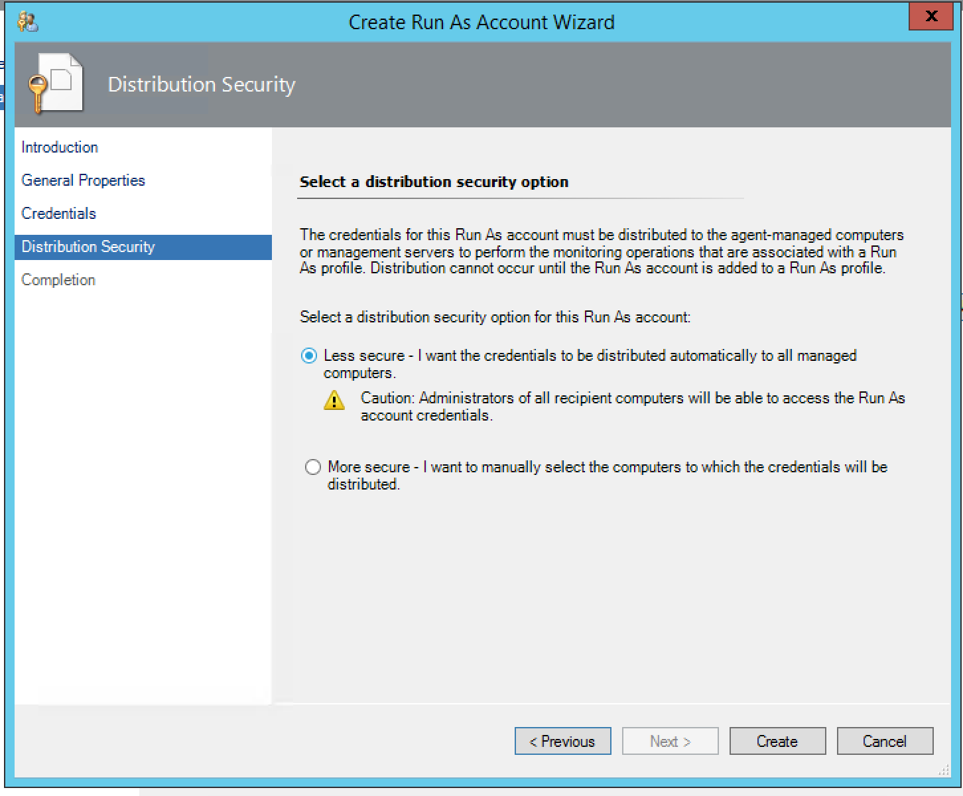Viewport: 963px width, 796px height.
Task: Click the 'Select a distribution security option' heading
Action: (x=434, y=182)
